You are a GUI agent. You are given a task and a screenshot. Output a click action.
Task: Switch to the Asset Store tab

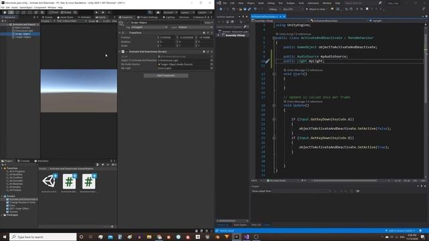[65, 17]
